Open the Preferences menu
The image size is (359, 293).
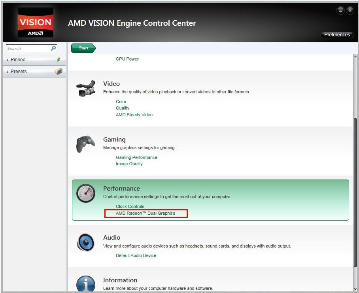pyautogui.click(x=337, y=35)
